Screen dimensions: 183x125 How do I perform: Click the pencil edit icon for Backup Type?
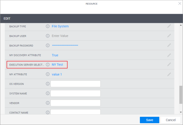[169, 26]
